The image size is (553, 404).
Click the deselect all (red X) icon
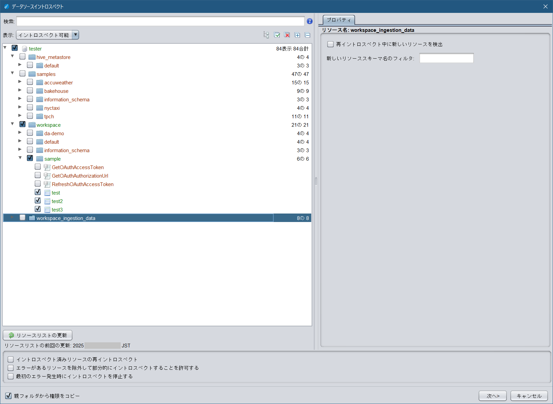pyautogui.click(x=287, y=35)
